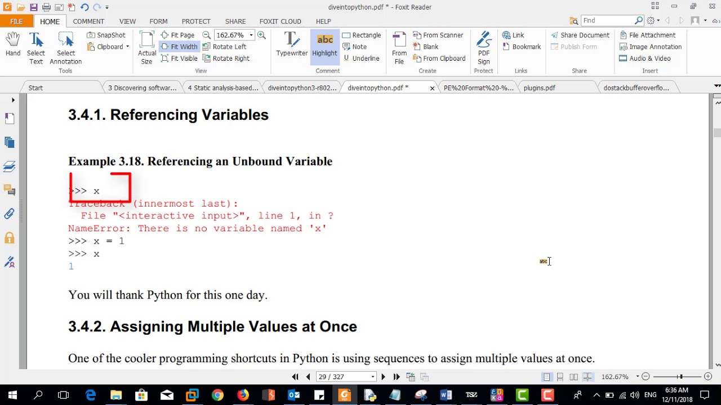Create PDF From Scanner
721x405 pixels.
click(x=438, y=35)
